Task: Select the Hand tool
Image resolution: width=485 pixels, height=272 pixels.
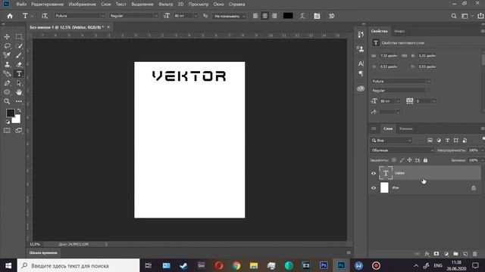Action: 19,92
